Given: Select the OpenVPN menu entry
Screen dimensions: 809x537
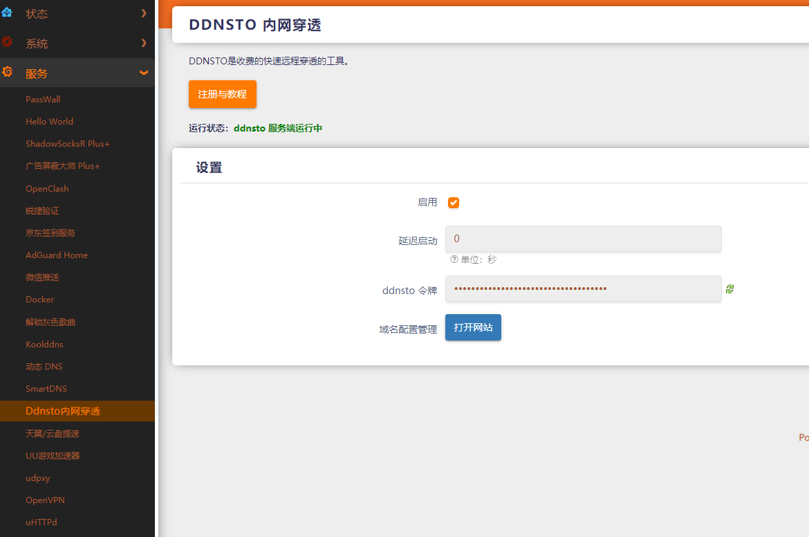Looking at the screenshot, I should 44,500.
